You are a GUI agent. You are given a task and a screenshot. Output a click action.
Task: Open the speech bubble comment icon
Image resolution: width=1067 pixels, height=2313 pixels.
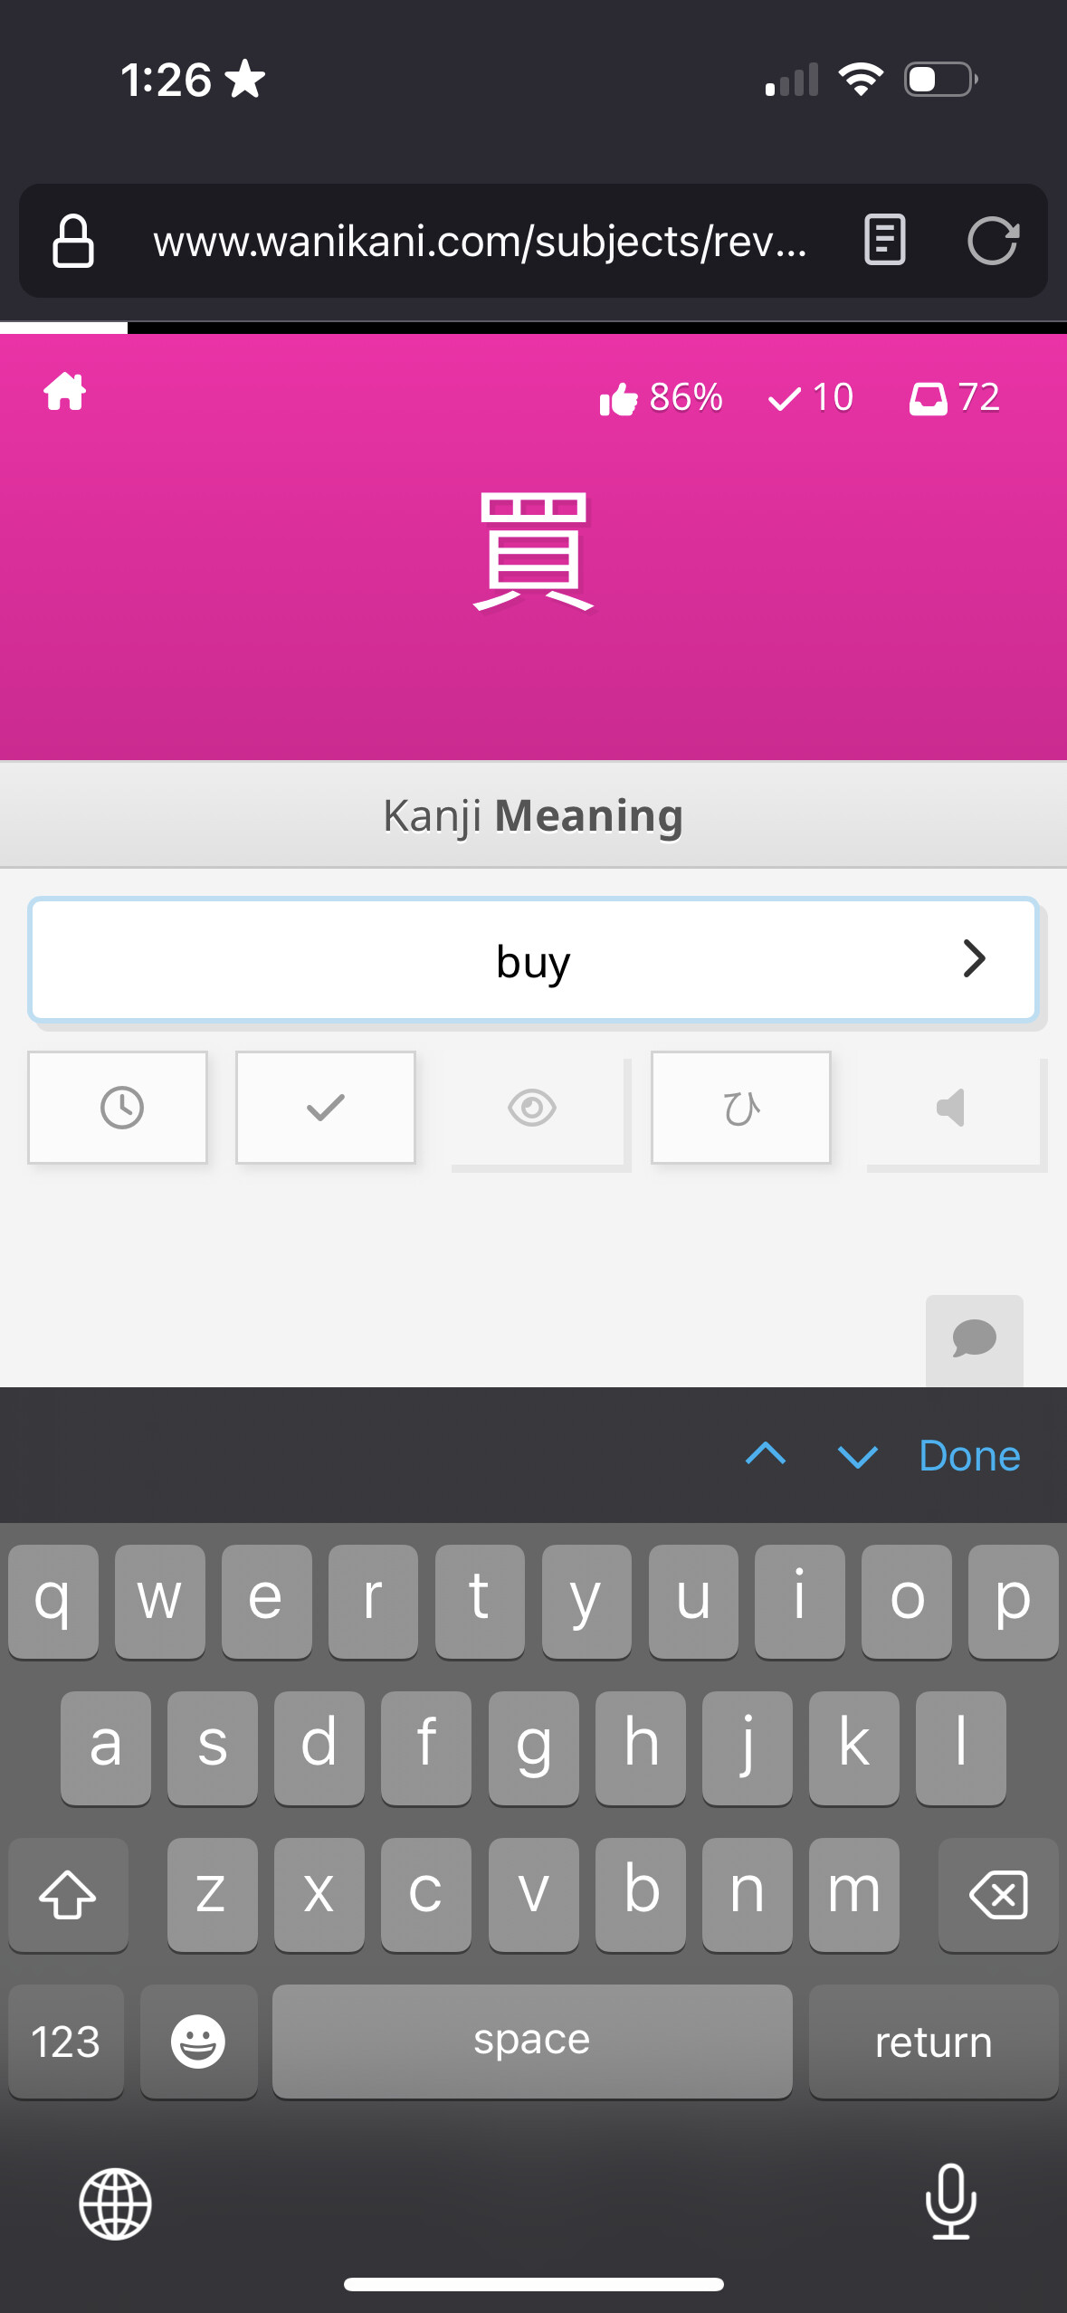[974, 1339]
